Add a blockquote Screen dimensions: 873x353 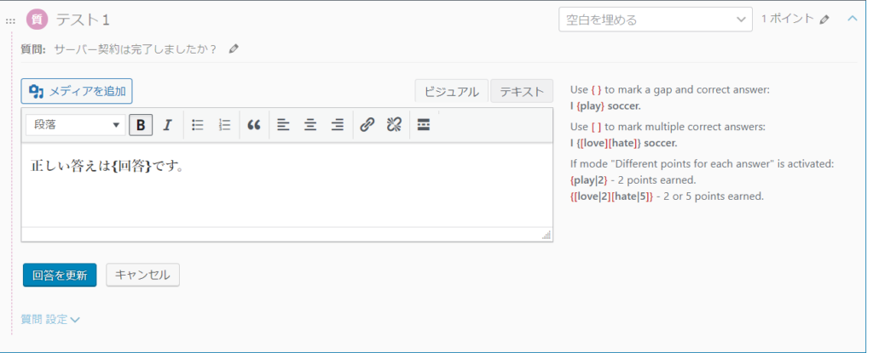(253, 125)
